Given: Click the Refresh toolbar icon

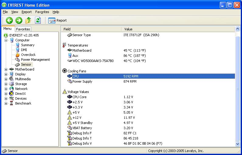Looking at the screenshot, I should (38, 20).
